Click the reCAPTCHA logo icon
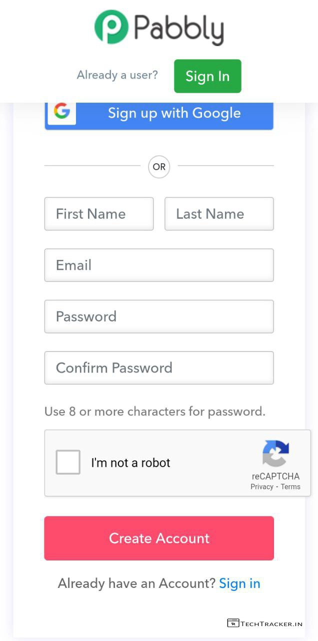The image size is (318, 641). pos(275,453)
